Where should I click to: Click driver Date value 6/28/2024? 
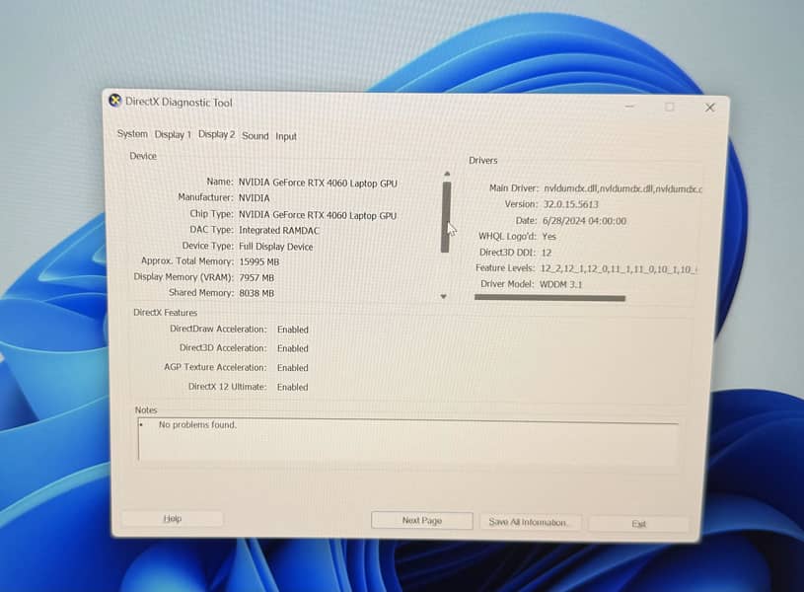click(584, 221)
